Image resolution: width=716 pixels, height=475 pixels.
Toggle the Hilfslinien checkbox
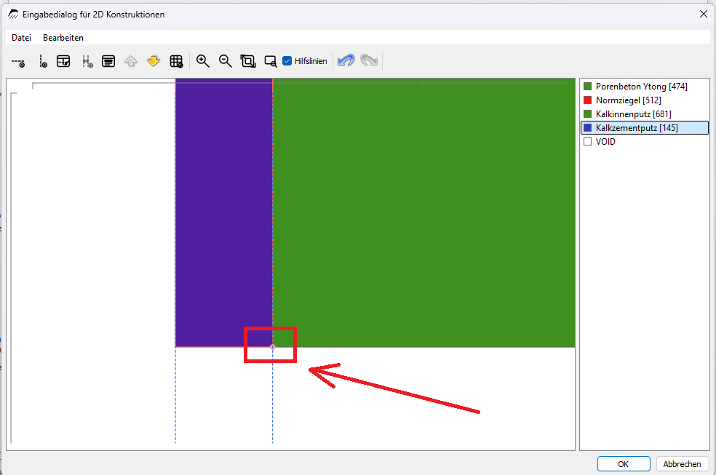pyautogui.click(x=287, y=61)
